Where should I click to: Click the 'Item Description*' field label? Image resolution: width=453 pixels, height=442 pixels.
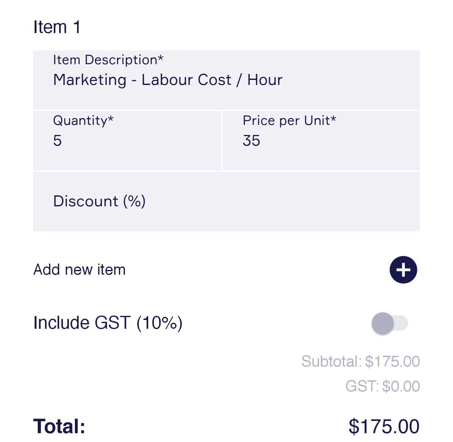click(x=108, y=60)
